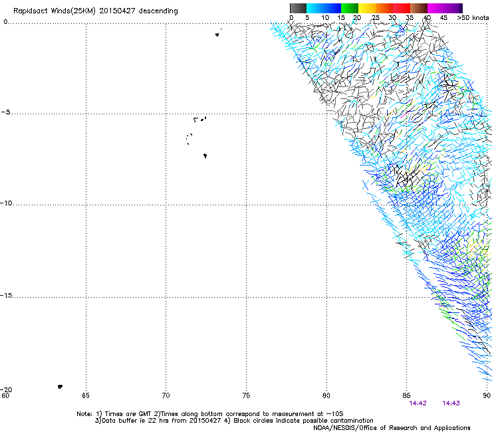Viewport: 492px width, 432px height.
Task: Click the legend label '10'
Action: pyautogui.click(x=325, y=18)
